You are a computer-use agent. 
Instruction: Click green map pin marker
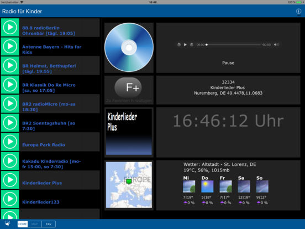pyautogui.click(x=129, y=181)
